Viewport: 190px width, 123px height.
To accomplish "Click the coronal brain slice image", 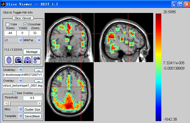I will (69, 37).
